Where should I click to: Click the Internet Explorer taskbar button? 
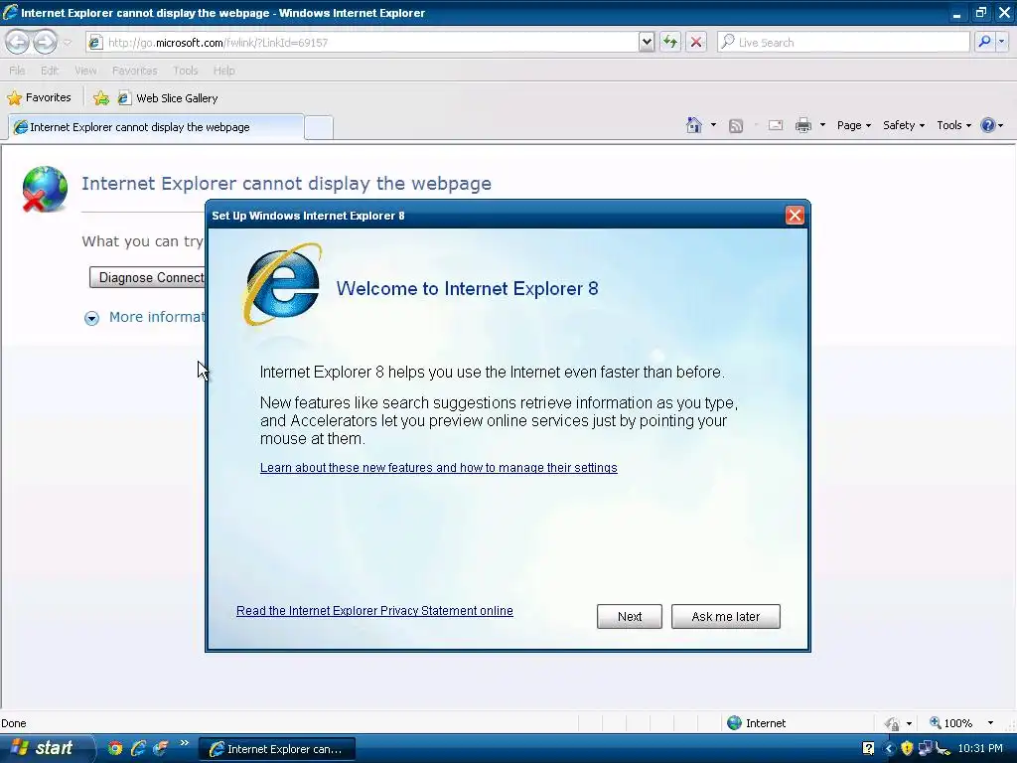pos(276,749)
